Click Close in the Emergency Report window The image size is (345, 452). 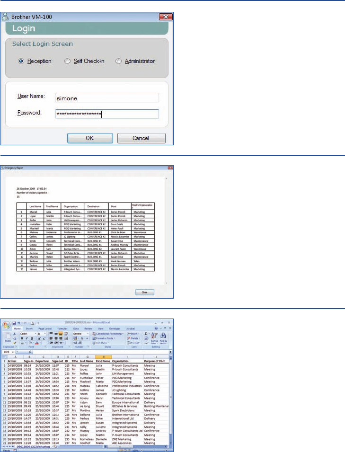(x=145, y=292)
